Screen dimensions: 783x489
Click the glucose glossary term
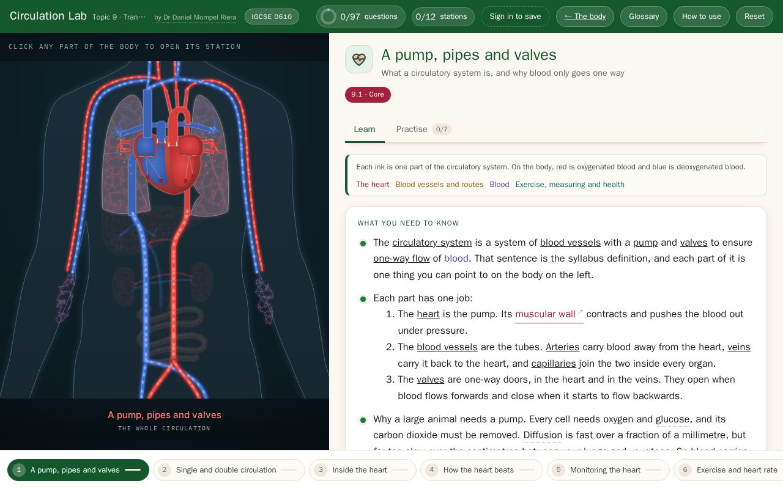click(672, 419)
